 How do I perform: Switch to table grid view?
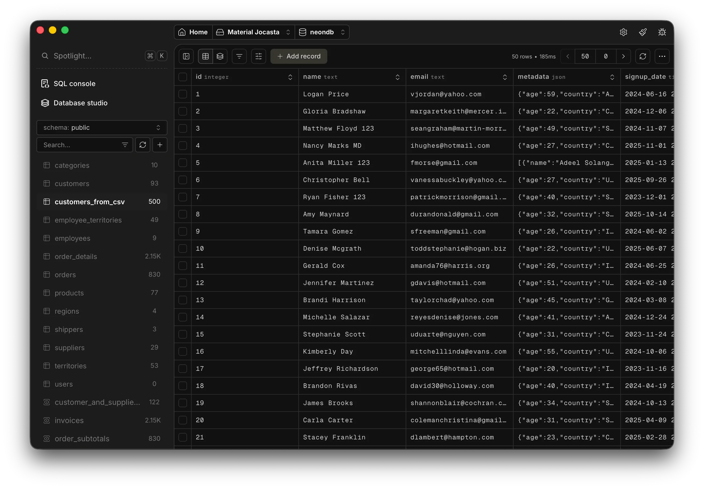(206, 56)
